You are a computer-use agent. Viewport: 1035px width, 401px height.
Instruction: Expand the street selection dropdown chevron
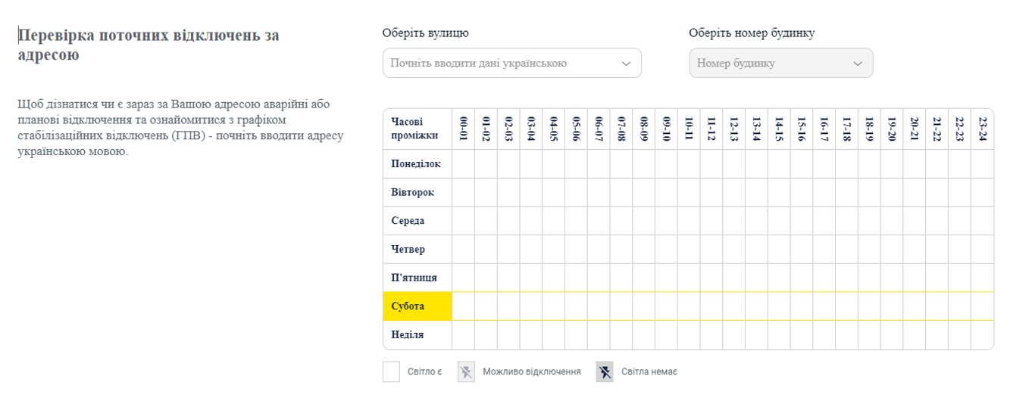point(626,64)
